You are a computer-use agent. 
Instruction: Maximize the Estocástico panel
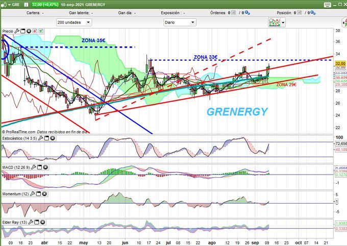point(46,138)
